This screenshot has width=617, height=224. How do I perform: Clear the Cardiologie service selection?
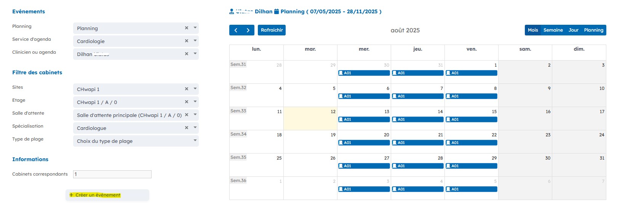coord(187,41)
